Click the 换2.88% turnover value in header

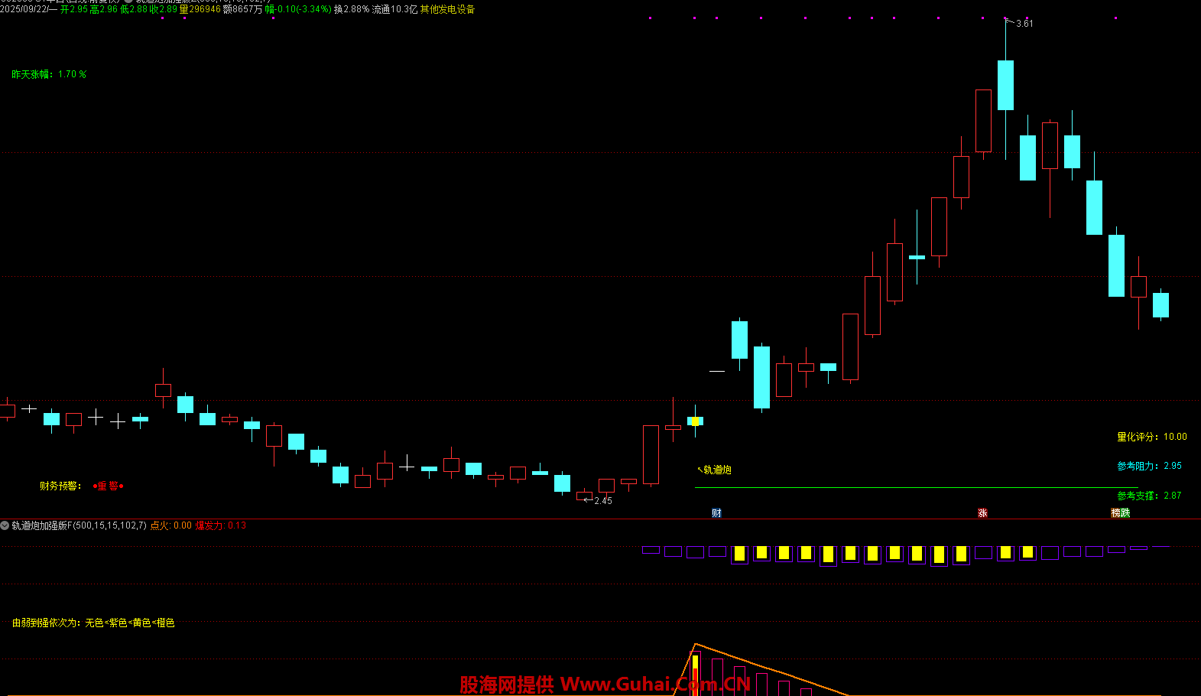pyautogui.click(x=352, y=9)
